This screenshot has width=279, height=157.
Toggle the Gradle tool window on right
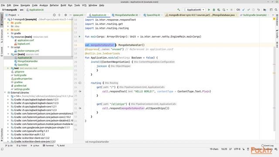pyautogui.click(x=277, y=34)
